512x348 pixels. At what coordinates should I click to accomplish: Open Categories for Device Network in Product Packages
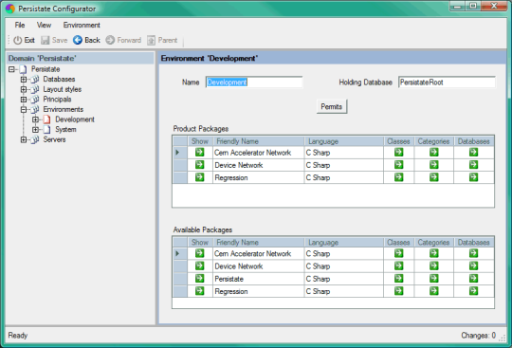(x=433, y=165)
